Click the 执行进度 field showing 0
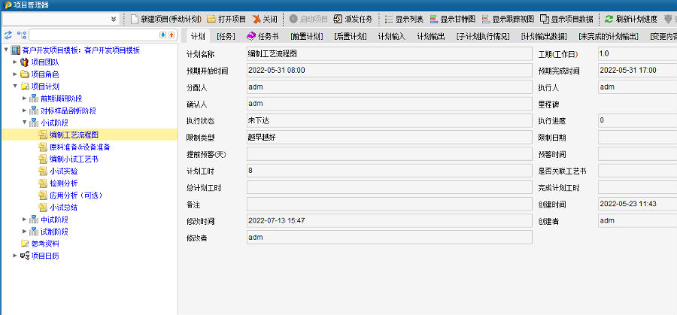The height and width of the screenshot is (315, 677). pos(637,121)
